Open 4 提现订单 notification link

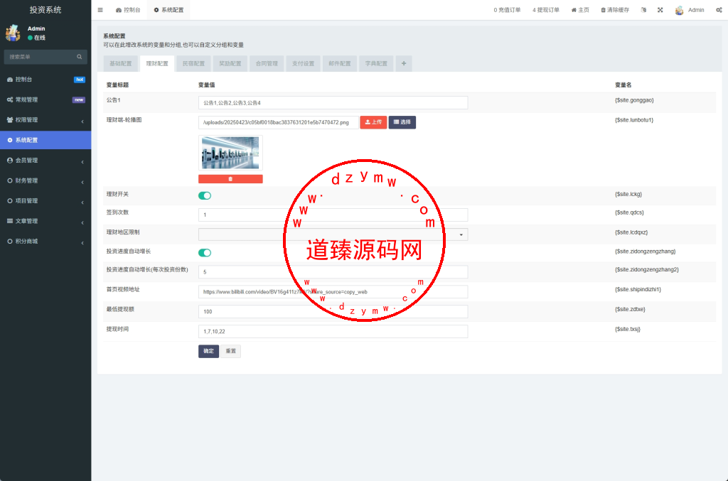545,10
